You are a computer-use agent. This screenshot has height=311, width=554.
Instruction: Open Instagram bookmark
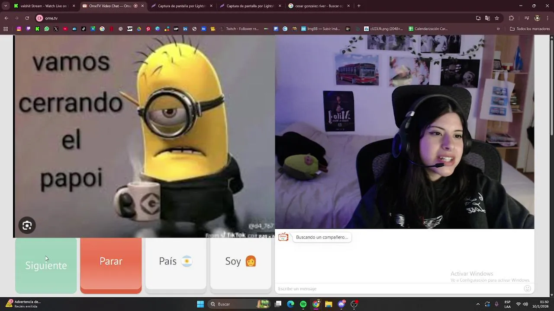point(19,29)
